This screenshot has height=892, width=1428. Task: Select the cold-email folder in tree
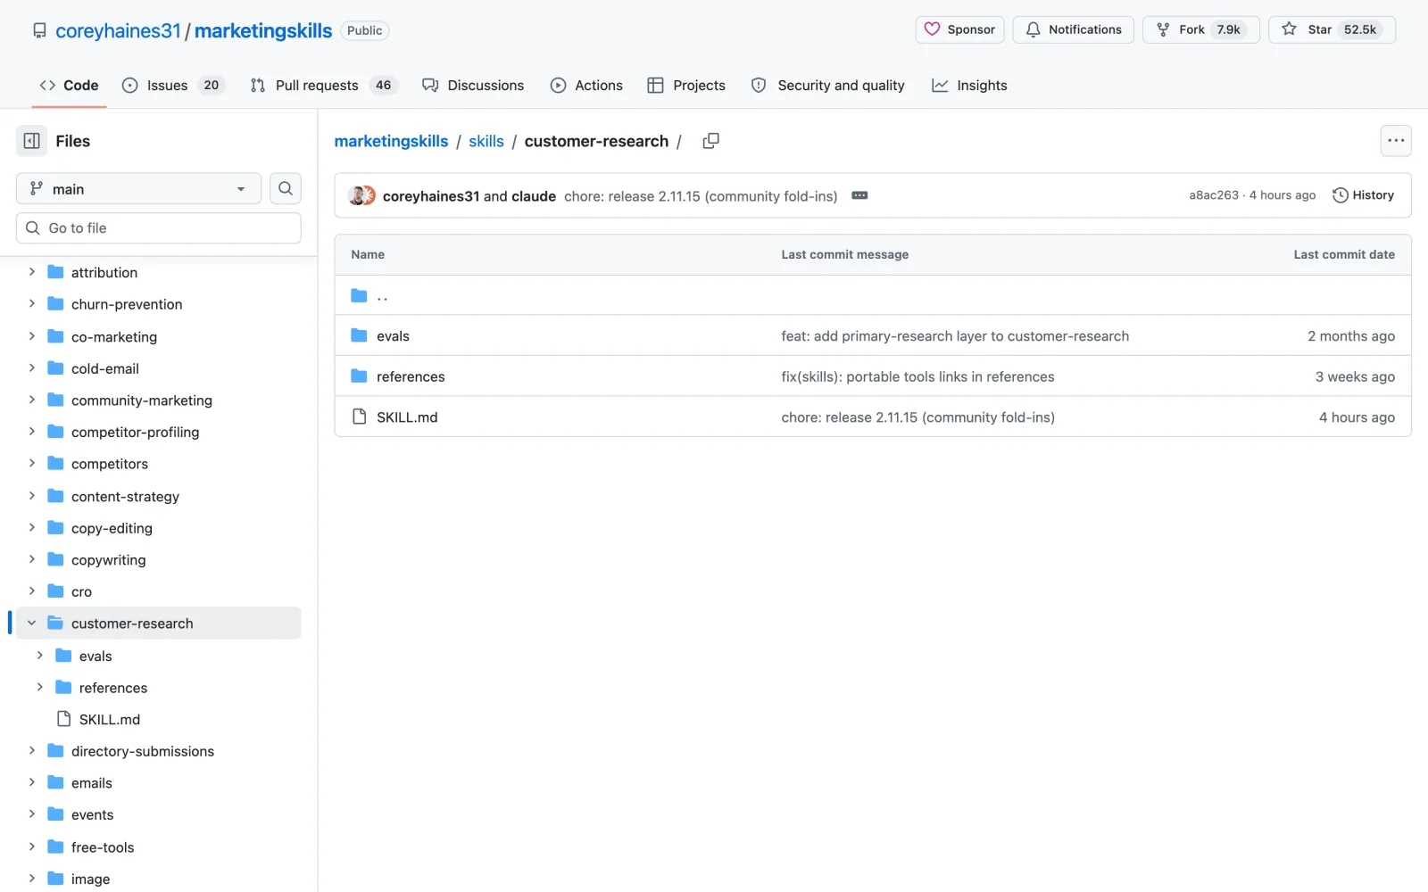(x=104, y=368)
